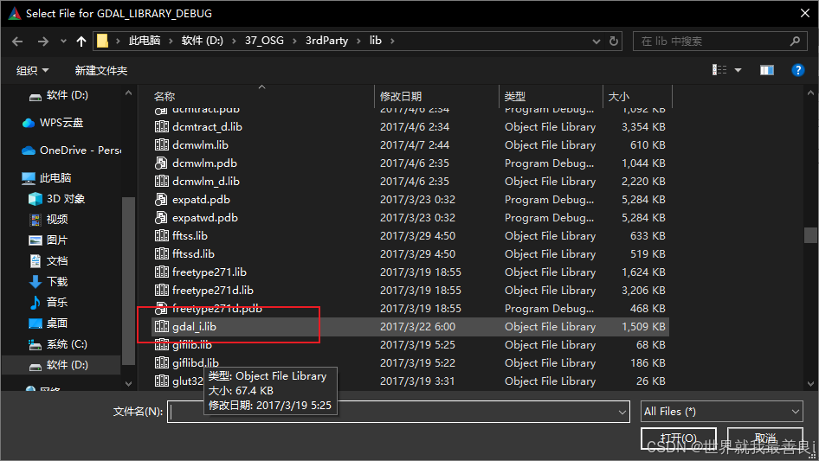Open 视频 folder in the sidebar
This screenshot has height=461, width=819.
(48, 220)
